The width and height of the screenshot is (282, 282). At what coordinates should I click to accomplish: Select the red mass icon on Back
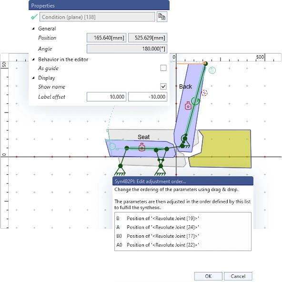(188, 106)
